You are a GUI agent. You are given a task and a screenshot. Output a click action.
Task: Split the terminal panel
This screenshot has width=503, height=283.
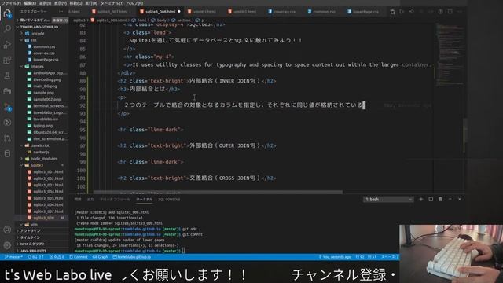tap(431, 199)
